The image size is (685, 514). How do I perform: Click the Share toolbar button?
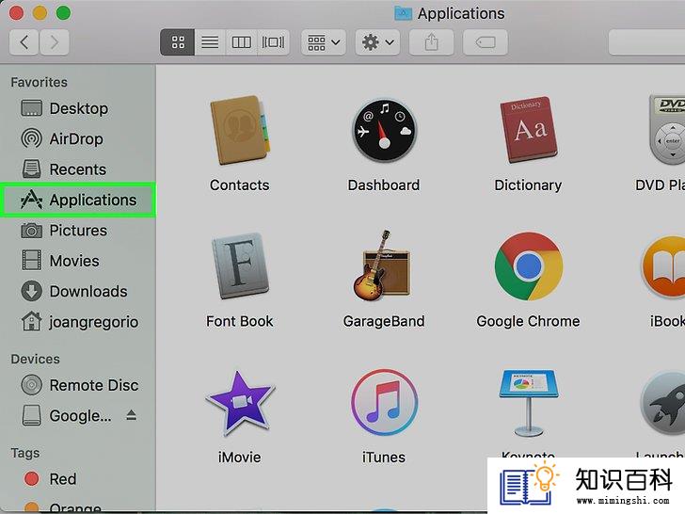coord(431,42)
